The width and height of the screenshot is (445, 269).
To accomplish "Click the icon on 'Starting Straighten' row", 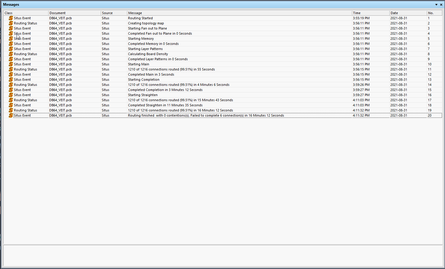I will 11,95.
